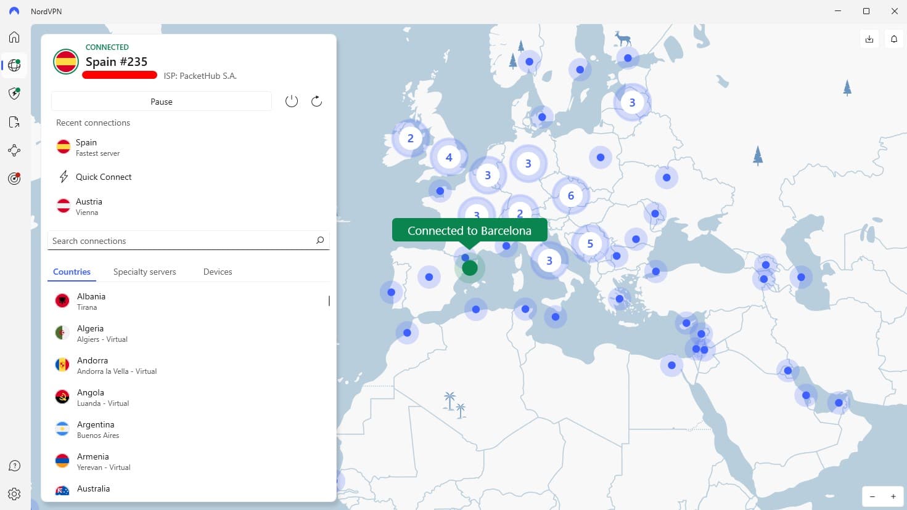The height and width of the screenshot is (510, 907).
Task: Click map cluster marker labeled 5
Action: coord(590,244)
